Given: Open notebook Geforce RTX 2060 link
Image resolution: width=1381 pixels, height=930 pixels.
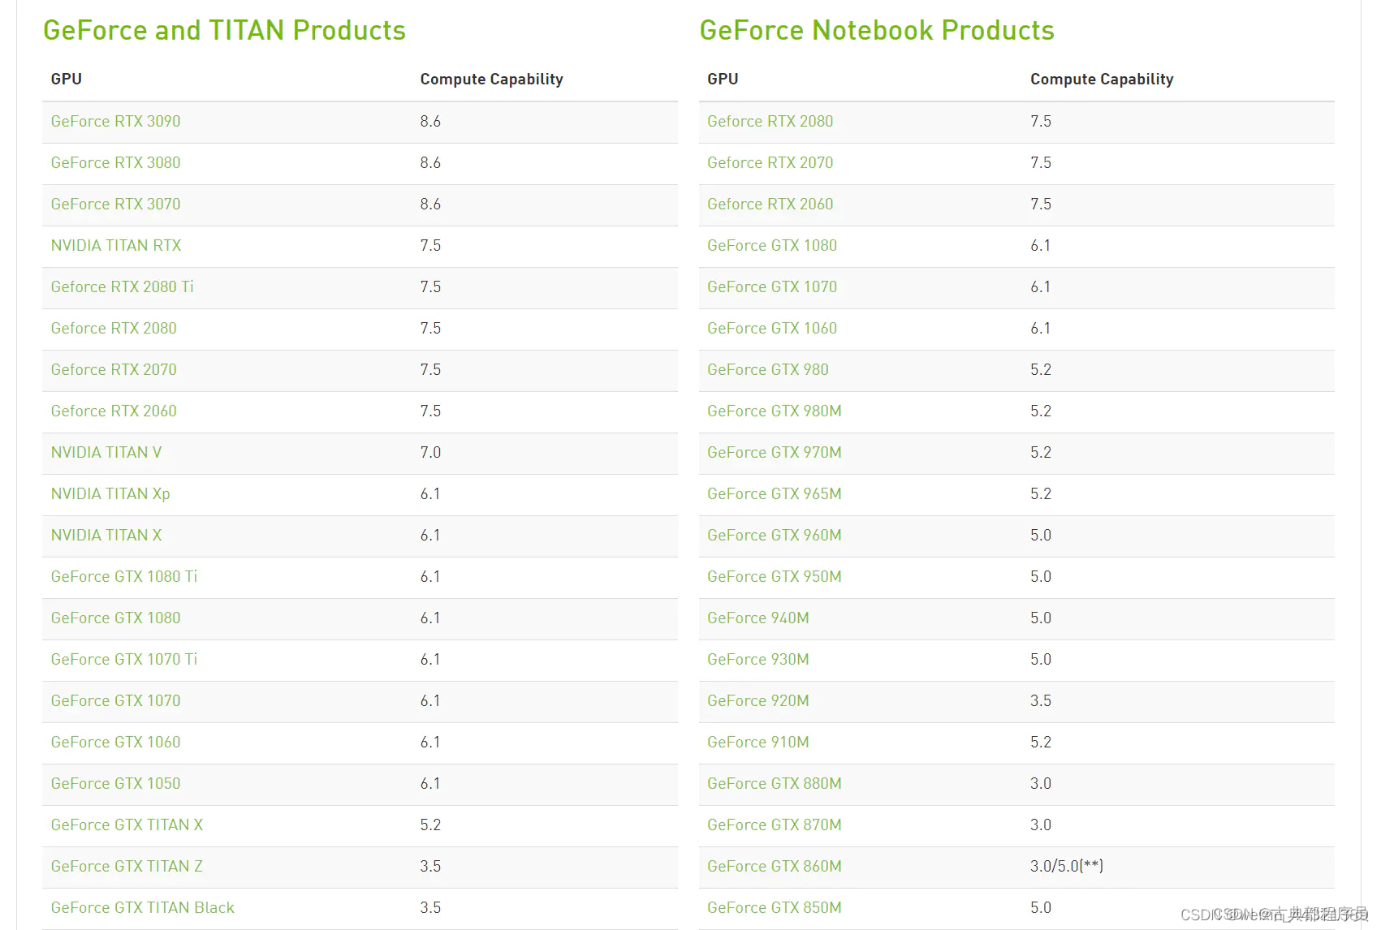Looking at the screenshot, I should coord(770,205).
